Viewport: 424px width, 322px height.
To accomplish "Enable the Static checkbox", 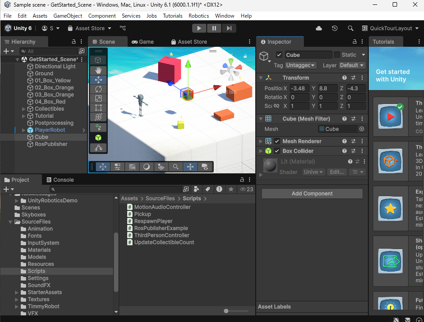I will pyautogui.click(x=337, y=55).
